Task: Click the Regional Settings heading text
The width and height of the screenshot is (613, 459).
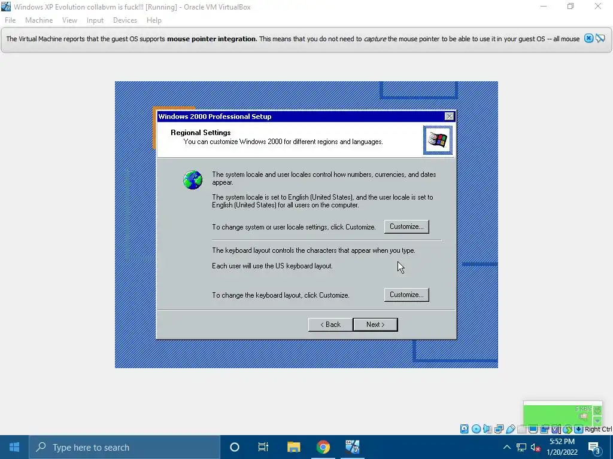Action: (x=201, y=133)
